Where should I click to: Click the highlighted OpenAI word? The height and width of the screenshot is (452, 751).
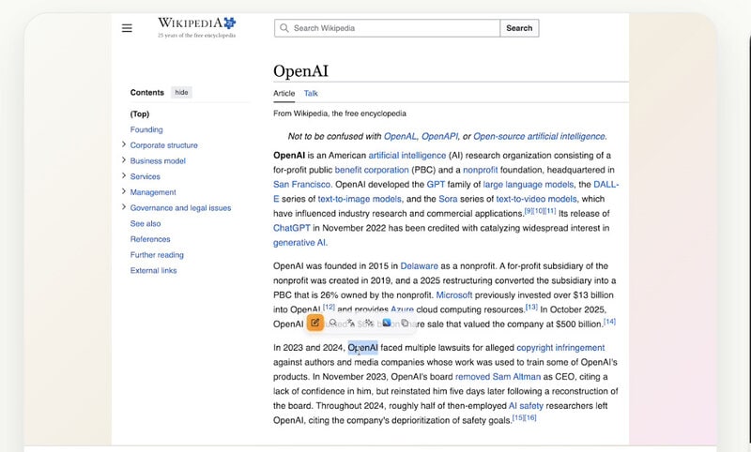click(x=363, y=348)
